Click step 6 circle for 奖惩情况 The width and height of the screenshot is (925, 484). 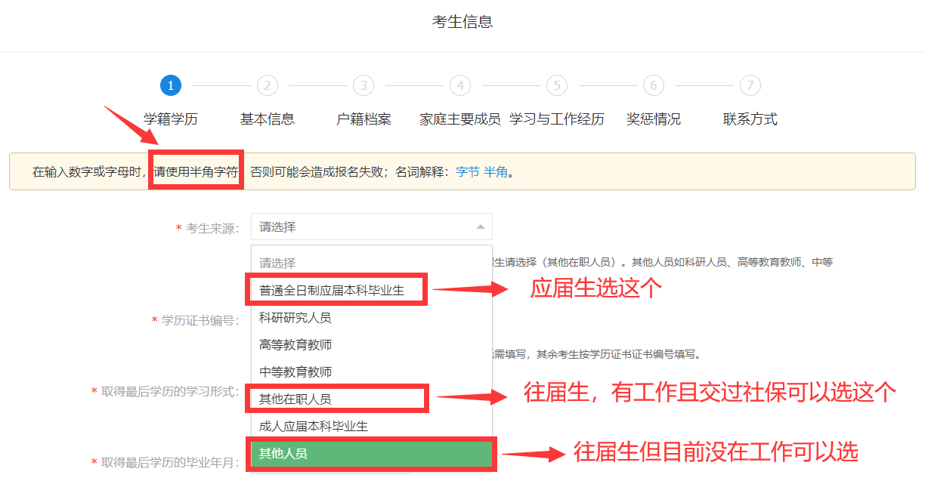654,85
